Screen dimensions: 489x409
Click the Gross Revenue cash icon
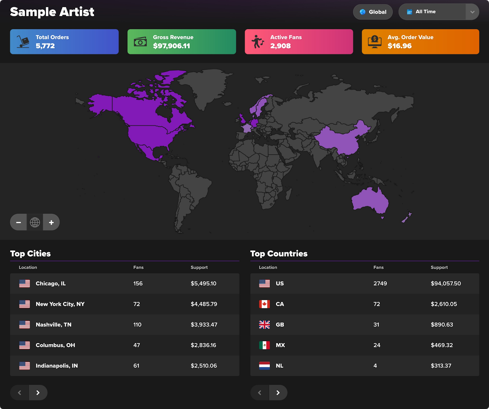140,42
